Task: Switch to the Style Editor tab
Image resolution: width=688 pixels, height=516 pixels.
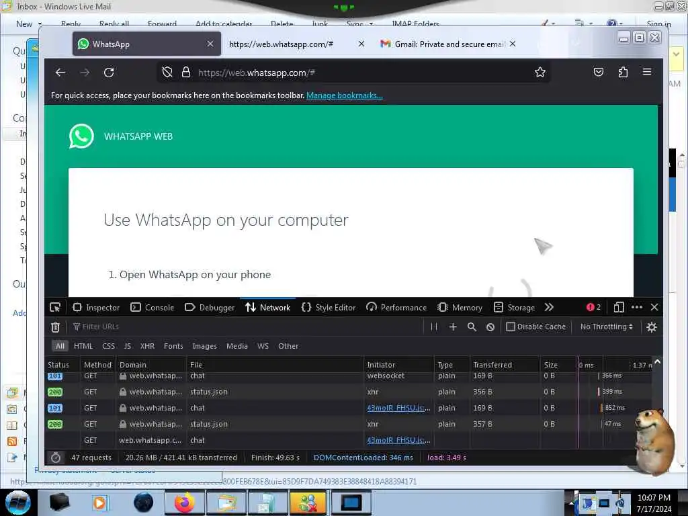Action: 328,308
